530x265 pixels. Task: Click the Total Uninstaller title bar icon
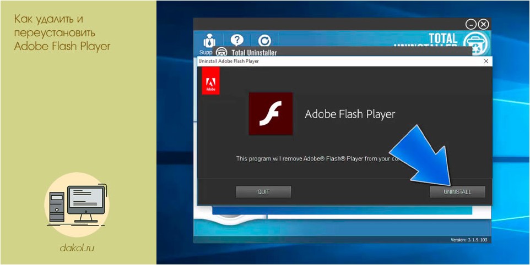point(221,52)
